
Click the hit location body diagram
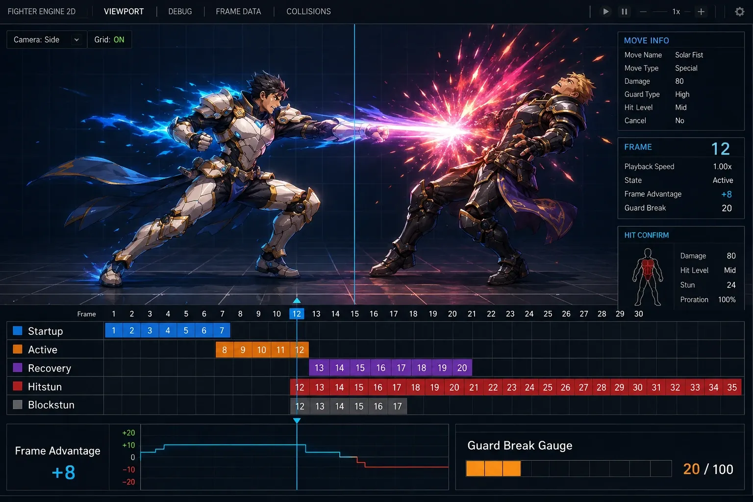[x=648, y=277]
